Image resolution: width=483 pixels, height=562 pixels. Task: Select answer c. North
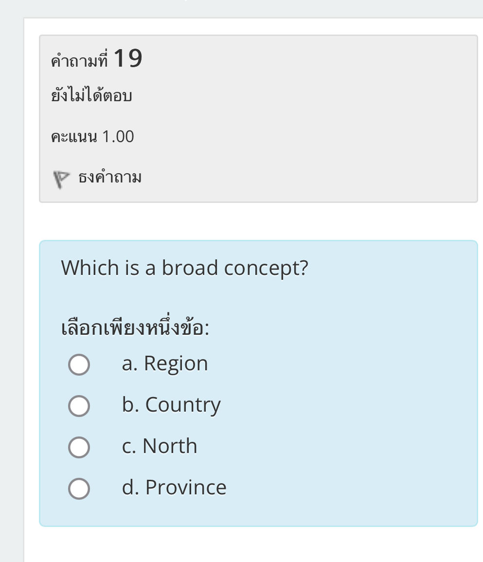coord(79,448)
